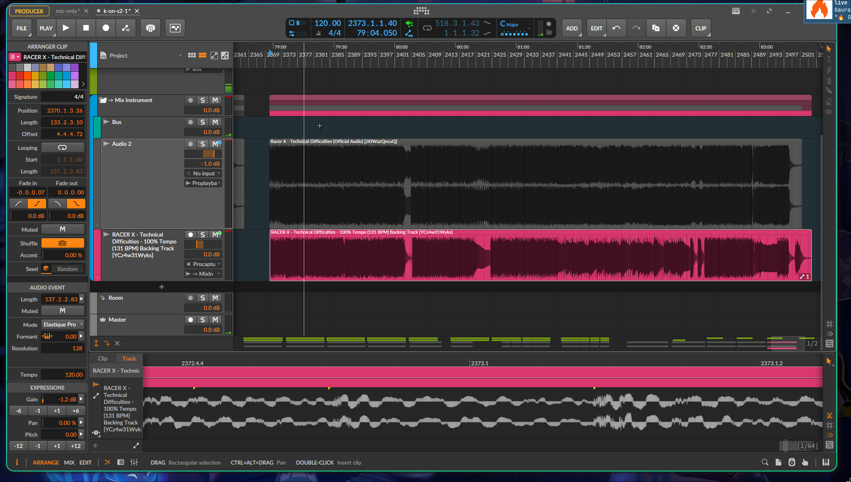Click the Tempo value field in inspector

[63, 375]
